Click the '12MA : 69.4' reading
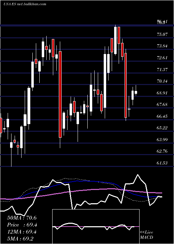The height and width of the screenshot is (244, 174). [x=22, y=232]
